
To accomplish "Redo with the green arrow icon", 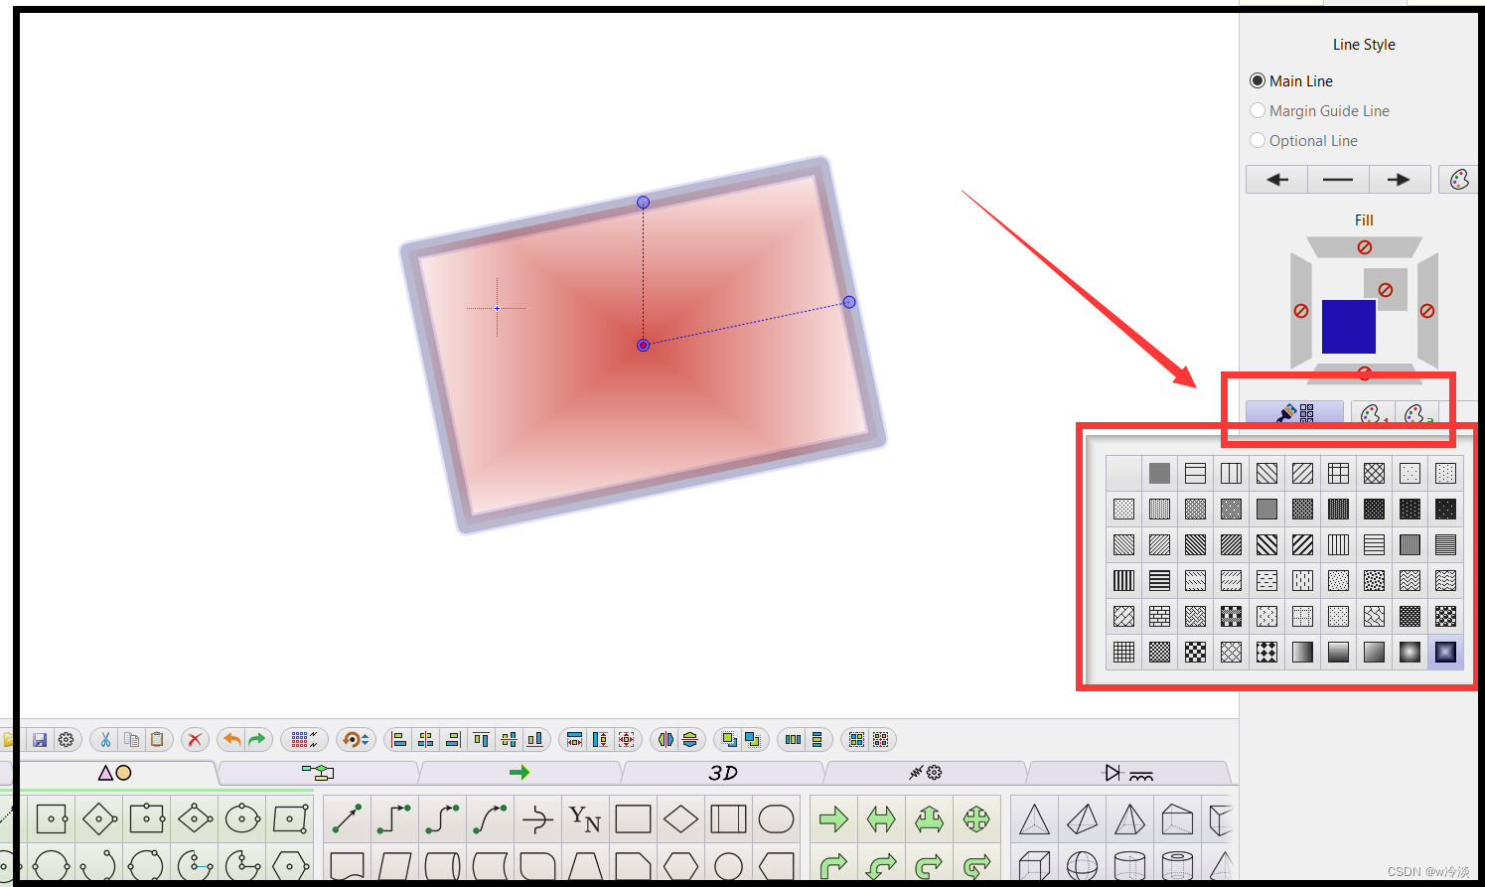I will tap(257, 740).
